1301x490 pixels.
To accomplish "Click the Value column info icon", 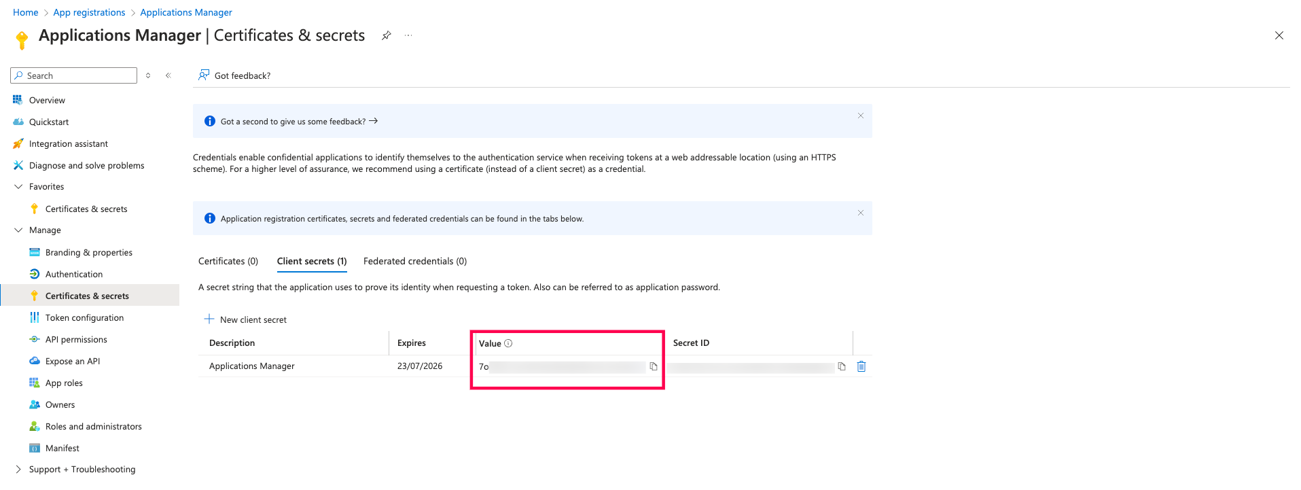I will click(508, 343).
